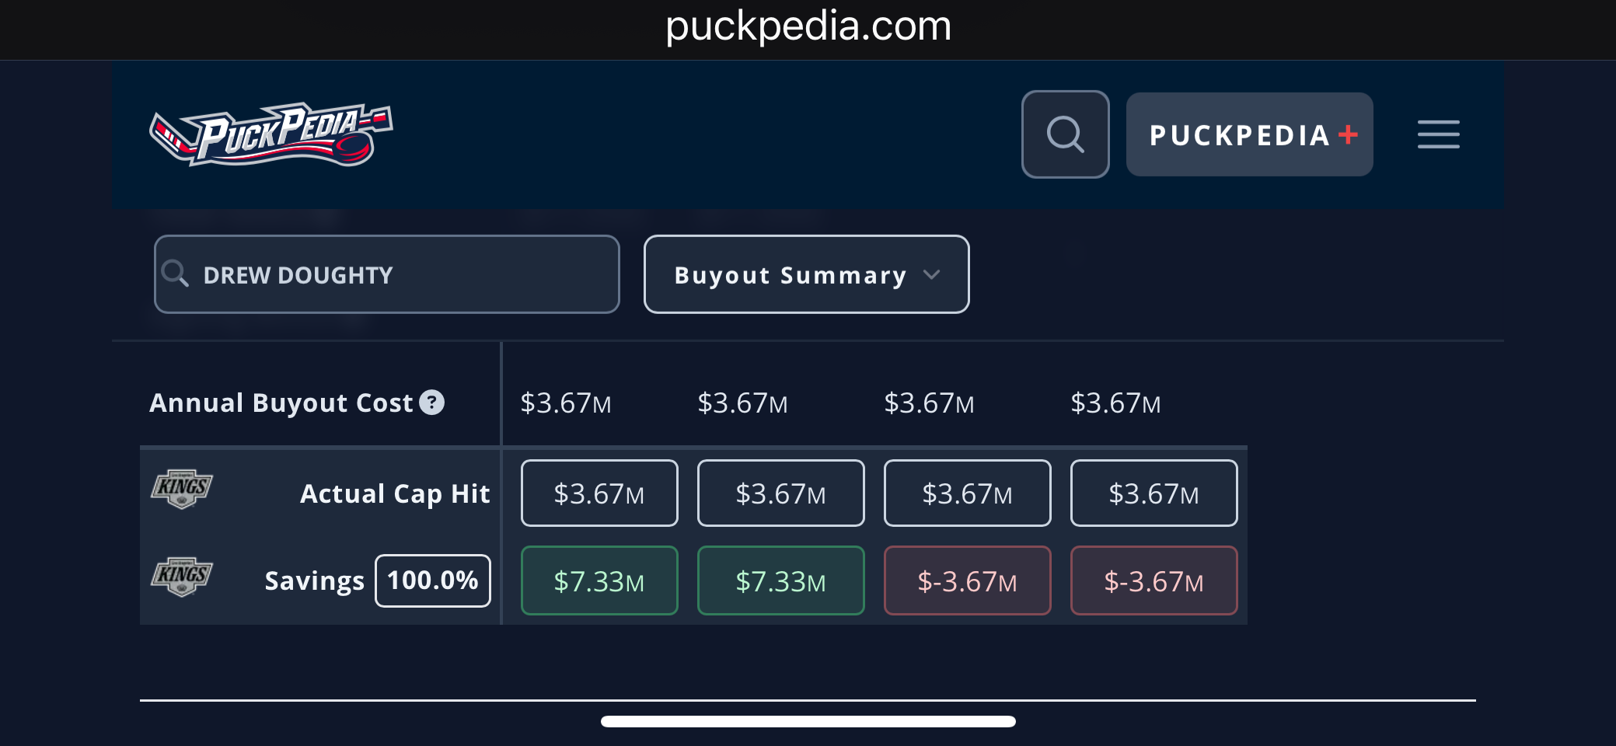
Task: Open the PuckPedia+ subscription button
Action: point(1248,134)
